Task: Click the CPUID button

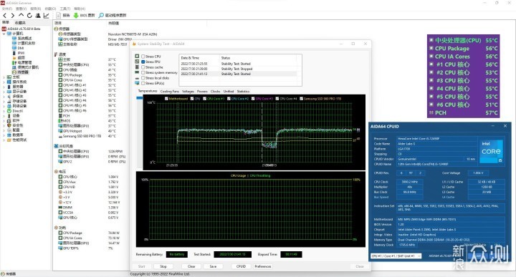Action: [x=241, y=266]
